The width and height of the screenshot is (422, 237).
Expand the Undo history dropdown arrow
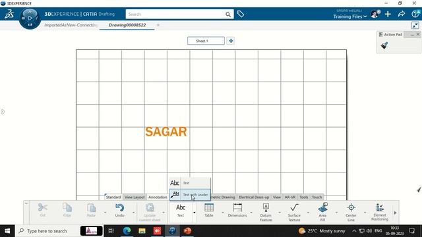133,213
